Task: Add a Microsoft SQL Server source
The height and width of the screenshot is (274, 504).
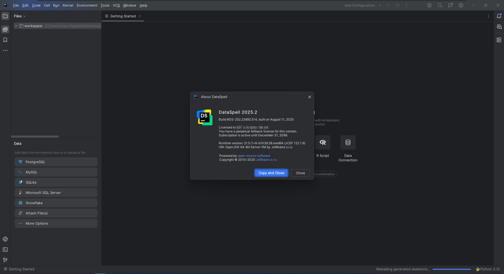Action: click(x=56, y=193)
